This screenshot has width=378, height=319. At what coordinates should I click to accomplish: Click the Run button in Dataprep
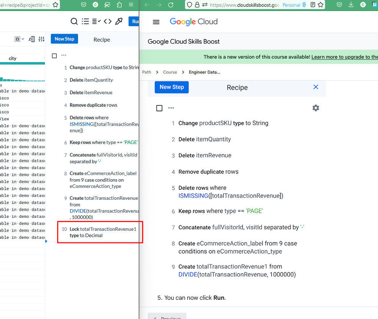[x=134, y=22]
